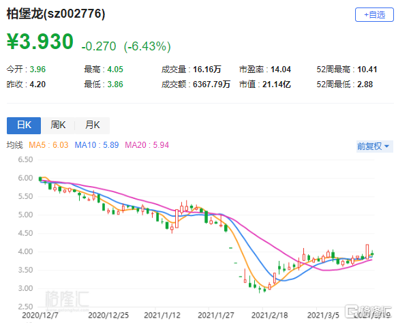Click the MA10 : 5.89 indicator label

97,145
